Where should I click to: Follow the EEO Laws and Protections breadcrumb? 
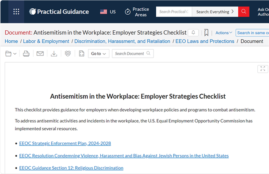coord(205,41)
